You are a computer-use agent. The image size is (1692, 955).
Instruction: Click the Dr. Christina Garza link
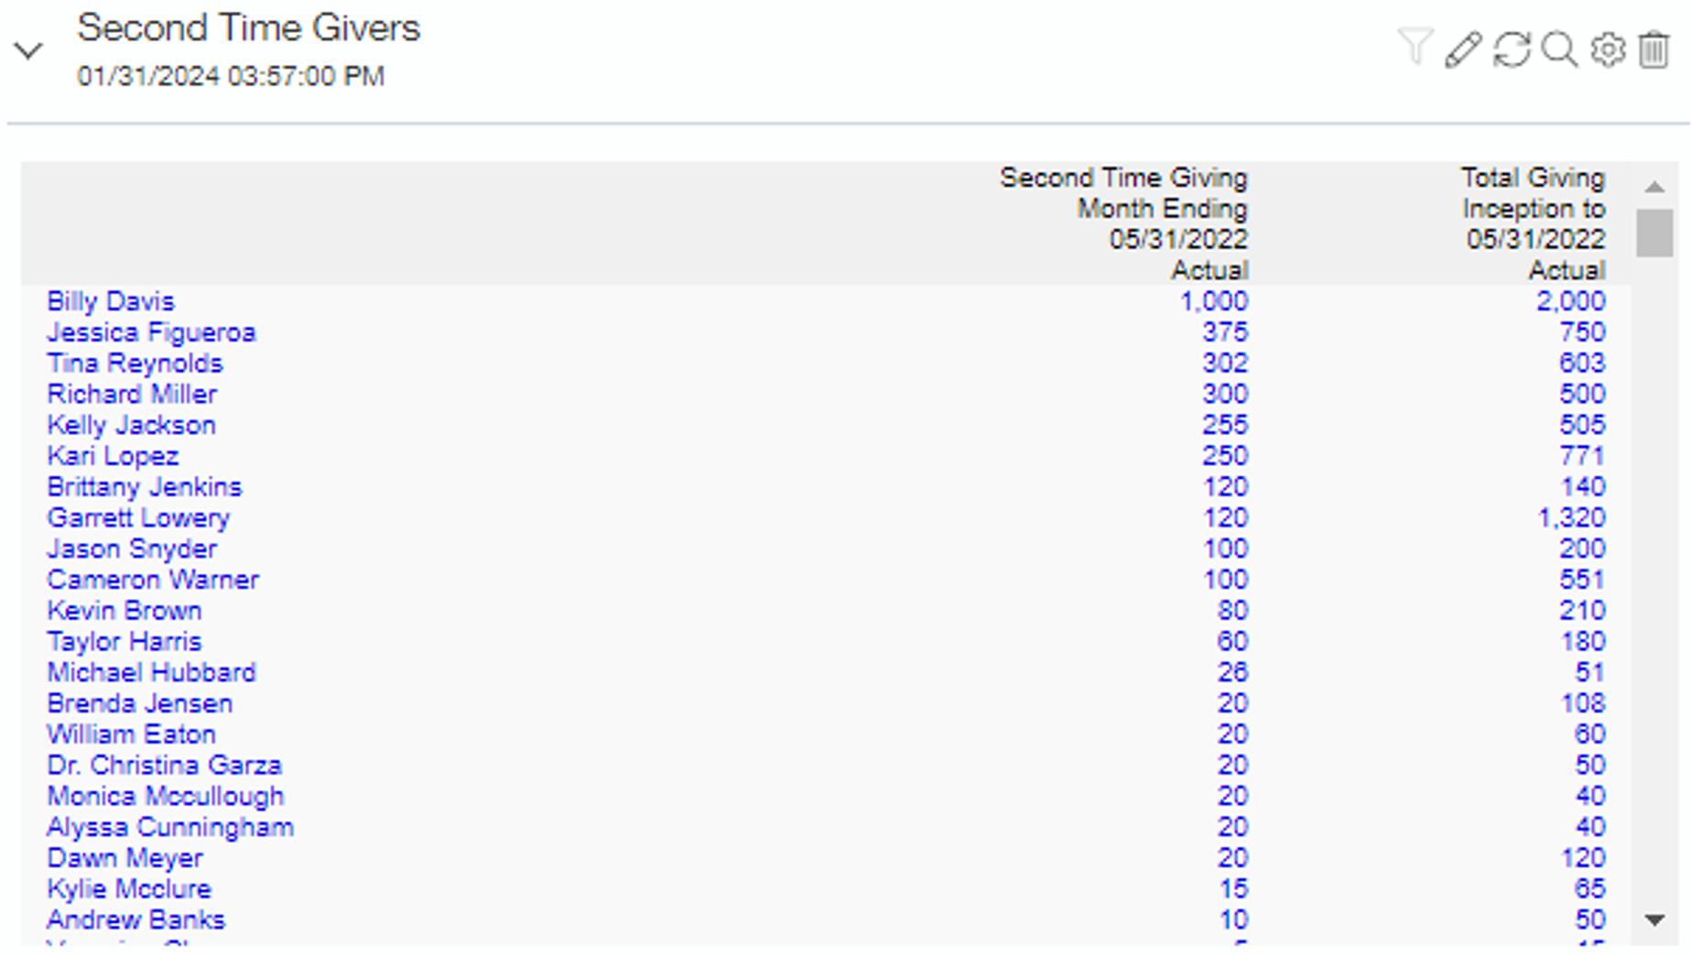click(164, 765)
